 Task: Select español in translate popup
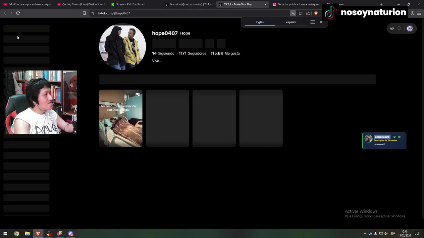(x=291, y=22)
